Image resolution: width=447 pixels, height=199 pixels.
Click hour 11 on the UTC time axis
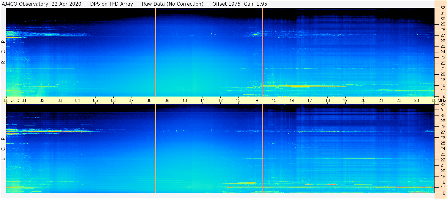point(203,100)
